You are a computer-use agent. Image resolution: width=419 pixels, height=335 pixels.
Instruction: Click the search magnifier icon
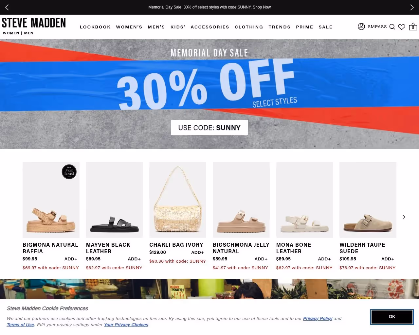392,27
